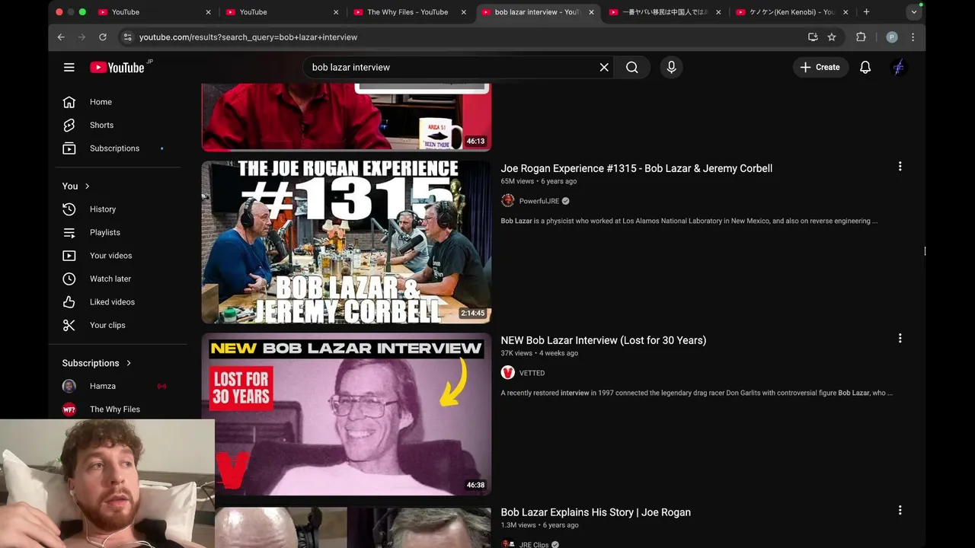
Task: Play the 46:13 video thumbnail at top
Action: coord(347,117)
